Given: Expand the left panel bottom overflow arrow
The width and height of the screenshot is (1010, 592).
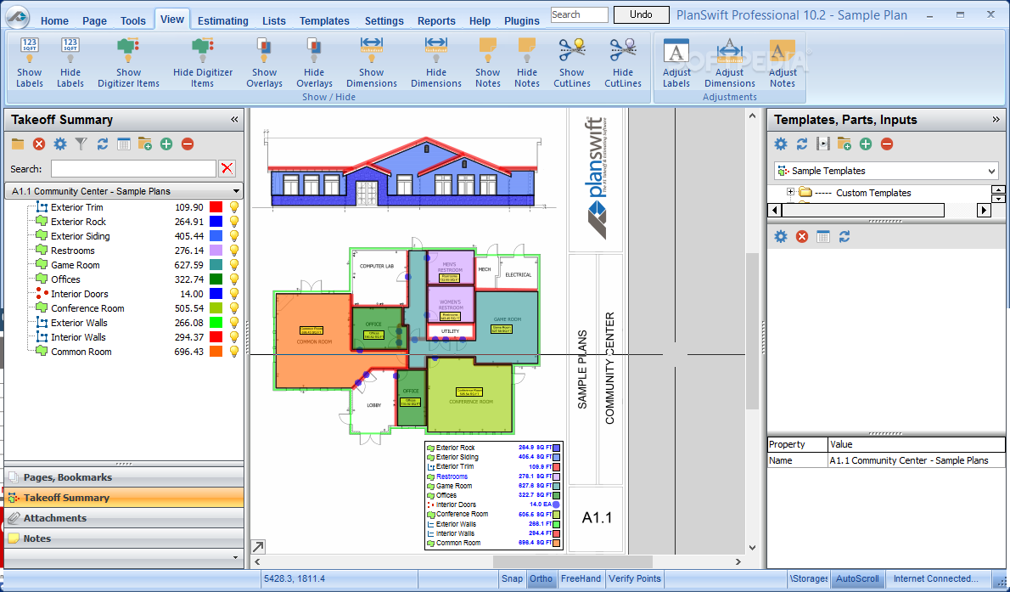Looking at the screenshot, I should pyautogui.click(x=235, y=558).
